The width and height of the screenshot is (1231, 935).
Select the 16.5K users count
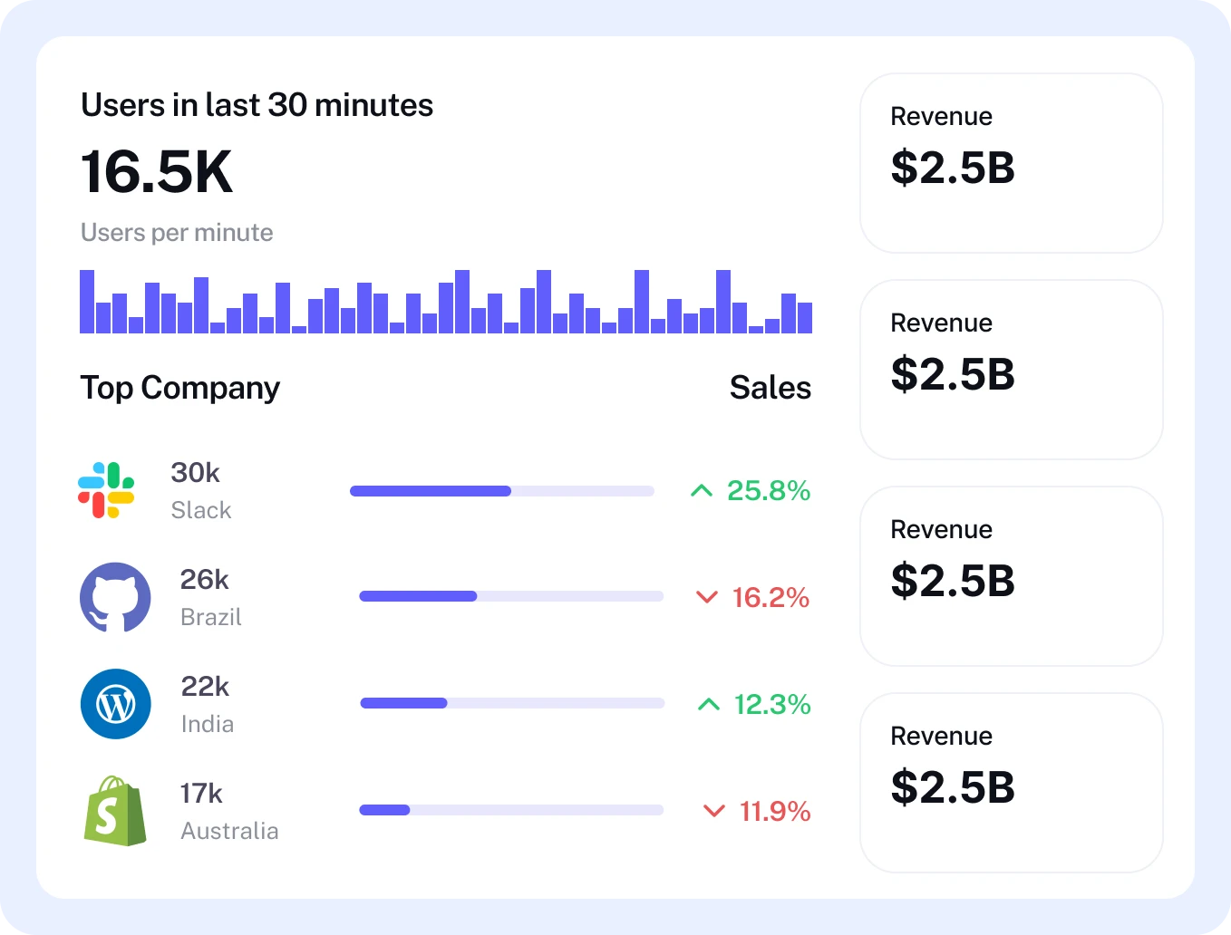(x=157, y=172)
